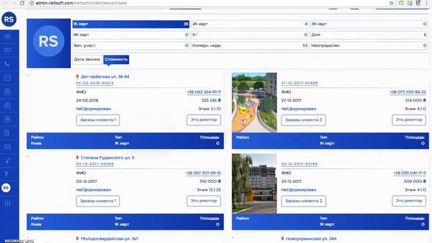Reload the page with the browser refresh icon

[x=22, y=3]
